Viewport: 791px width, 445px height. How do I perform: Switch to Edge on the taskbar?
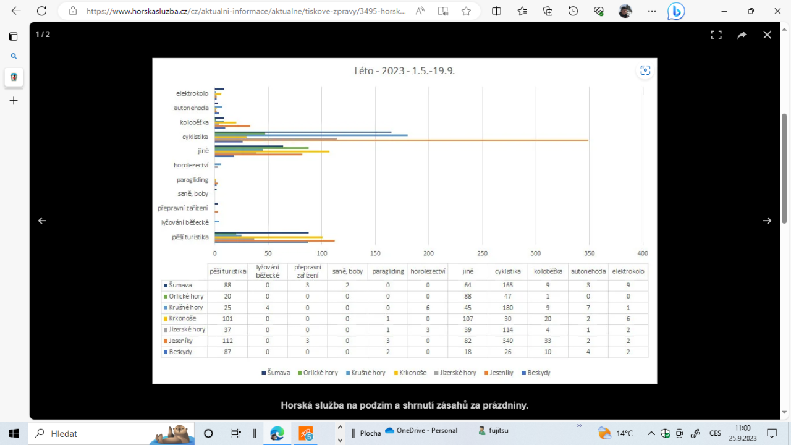click(x=277, y=433)
